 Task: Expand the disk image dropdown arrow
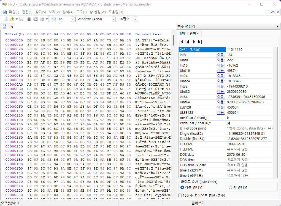click(47, 19)
